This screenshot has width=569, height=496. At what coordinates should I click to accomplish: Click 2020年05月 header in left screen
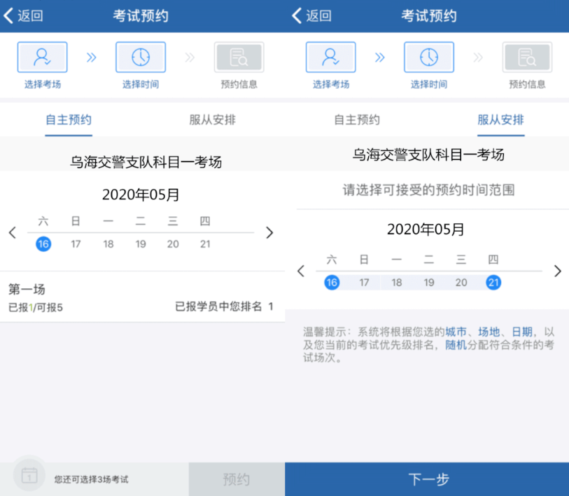[141, 195]
